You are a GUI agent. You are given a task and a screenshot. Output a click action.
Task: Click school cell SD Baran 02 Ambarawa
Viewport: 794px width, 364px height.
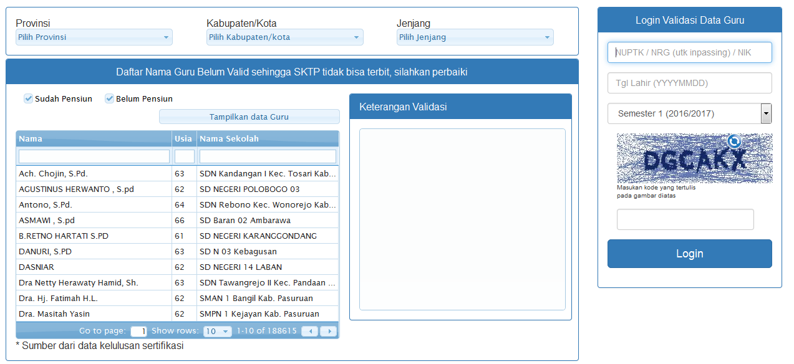click(x=268, y=220)
